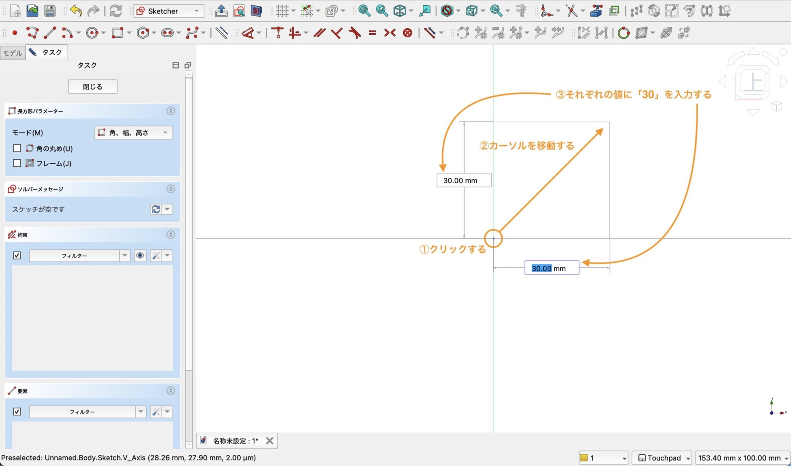Click the width 30.00 mm input field

coord(552,268)
